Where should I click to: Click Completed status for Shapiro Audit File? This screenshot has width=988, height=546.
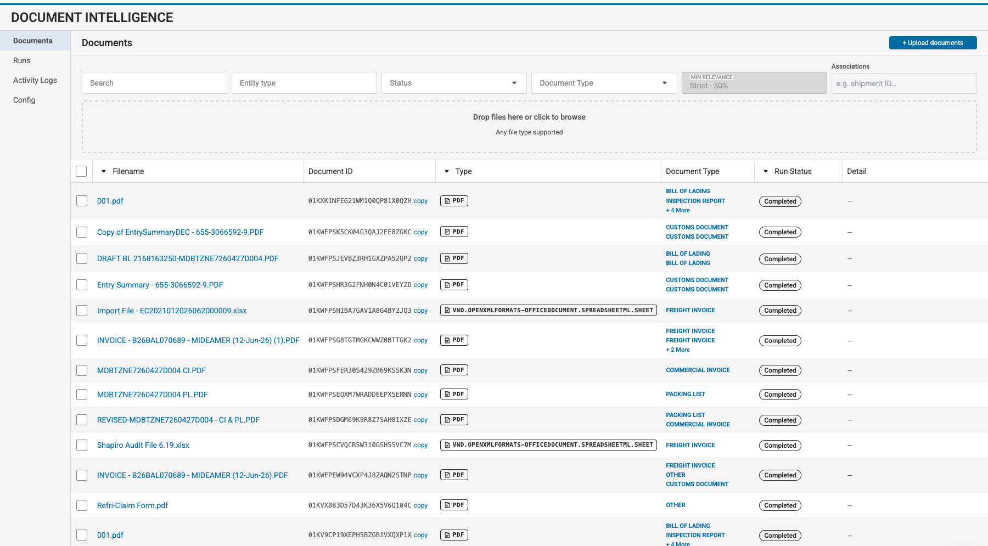coord(780,446)
